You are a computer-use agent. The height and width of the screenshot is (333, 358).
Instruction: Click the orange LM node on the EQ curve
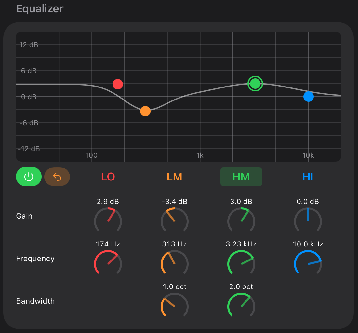[145, 111]
